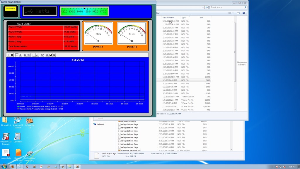
Task: Sort files by the Date modified column
Action: tap(168, 18)
